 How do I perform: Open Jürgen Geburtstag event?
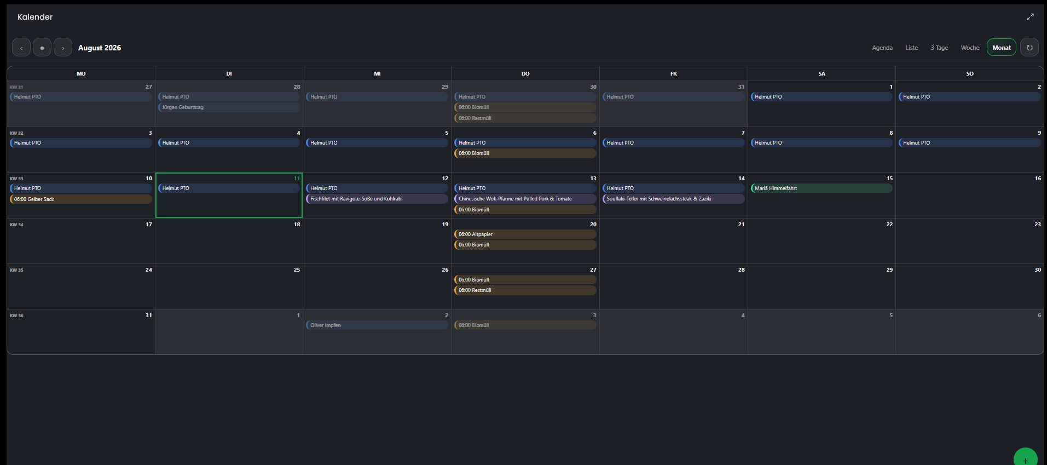pos(229,107)
